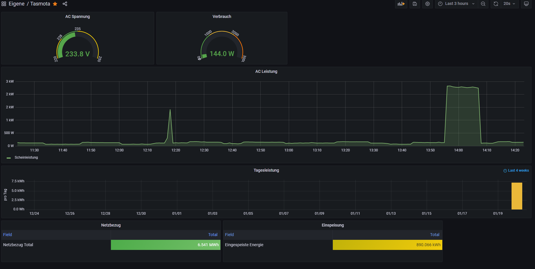Image resolution: width=535 pixels, height=269 pixels.
Task: Click the Add panel icon
Action: point(401,4)
